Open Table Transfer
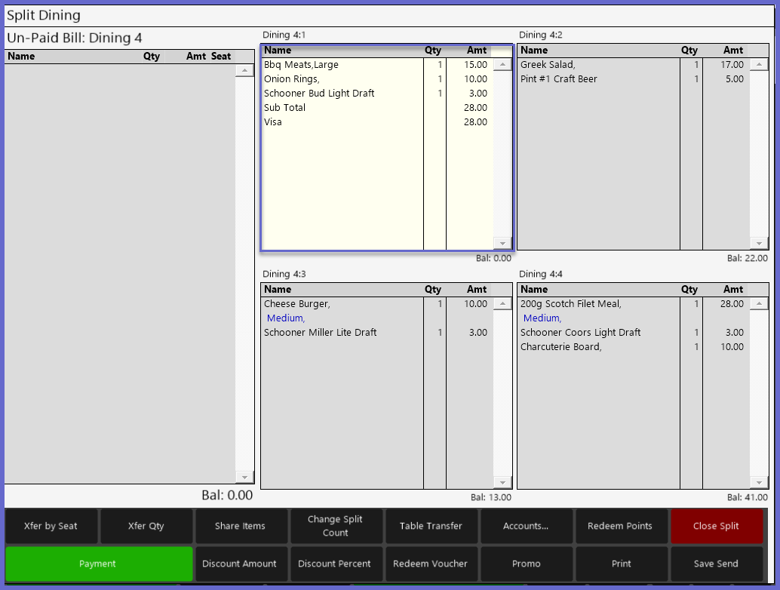The image size is (780, 590). [431, 526]
